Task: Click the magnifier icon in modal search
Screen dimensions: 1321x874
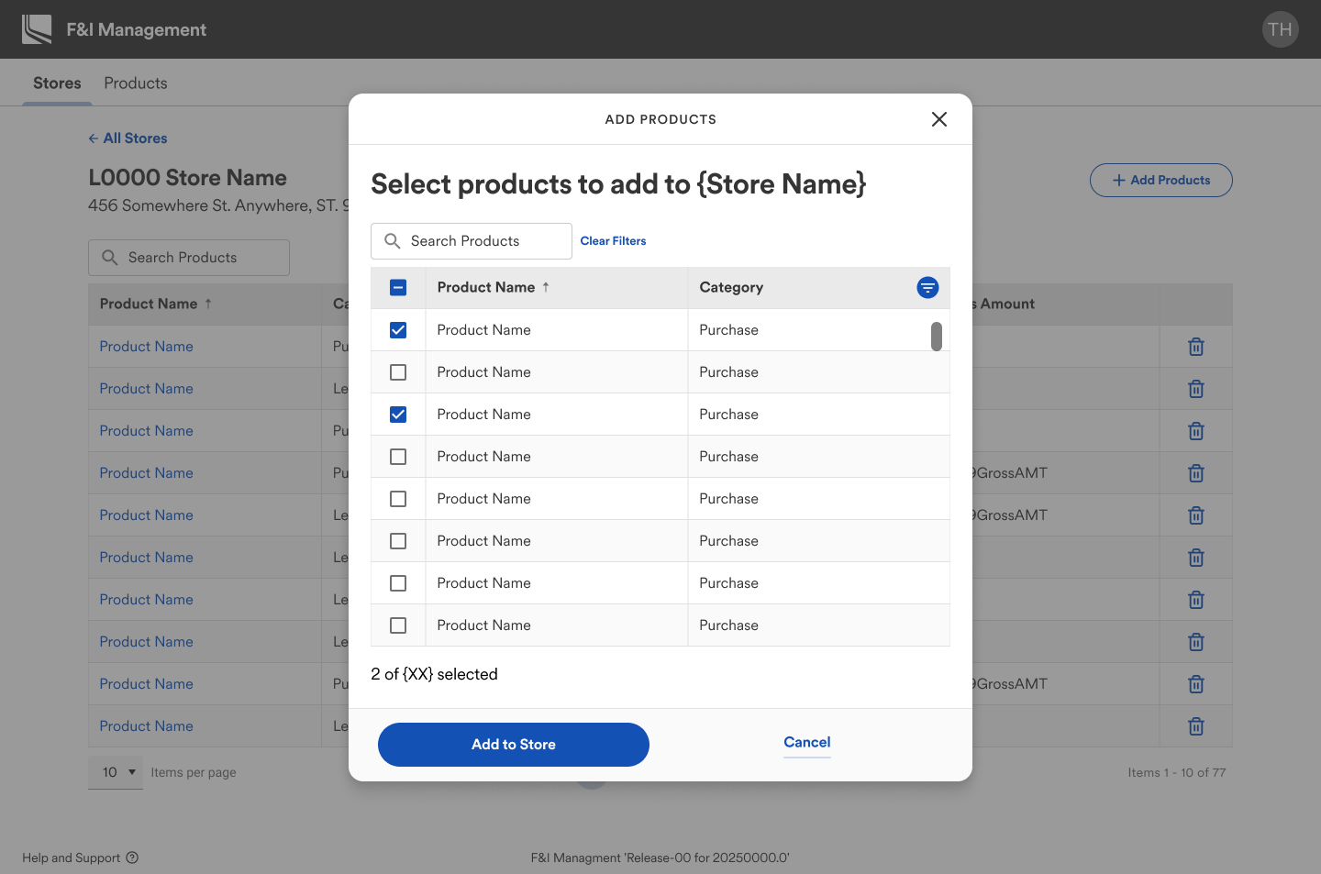Action: (x=393, y=241)
